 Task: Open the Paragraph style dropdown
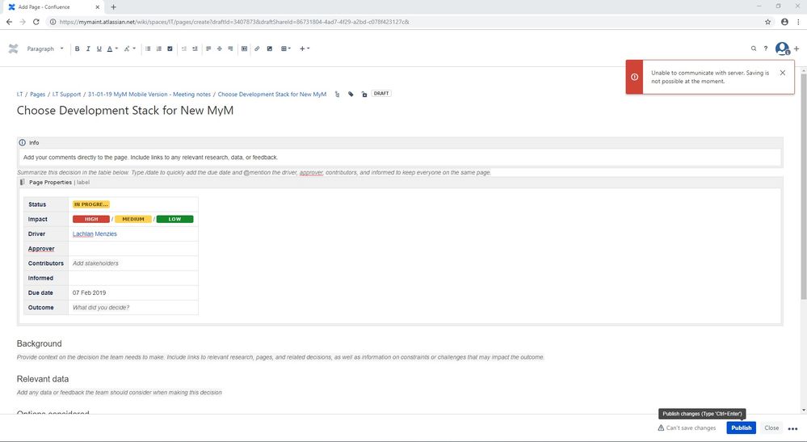pos(45,48)
